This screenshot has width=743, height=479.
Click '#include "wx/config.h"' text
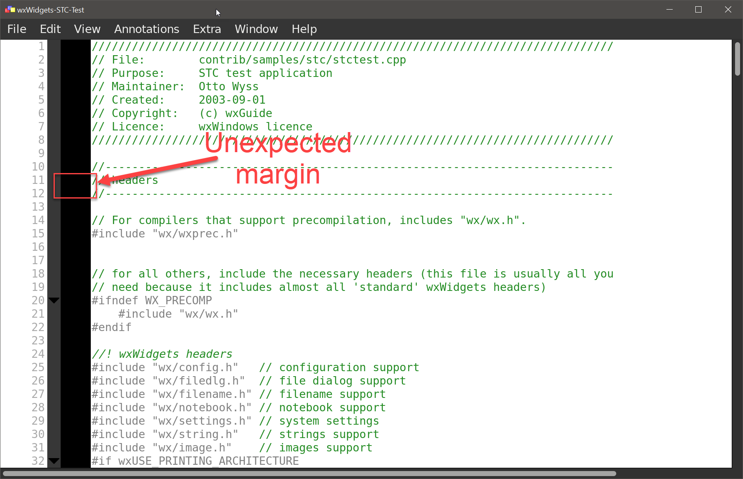pyautogui.click(x=165, y=367)
